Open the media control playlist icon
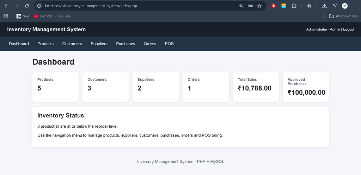Screen dimensions: 361x175 coord(335,6)
